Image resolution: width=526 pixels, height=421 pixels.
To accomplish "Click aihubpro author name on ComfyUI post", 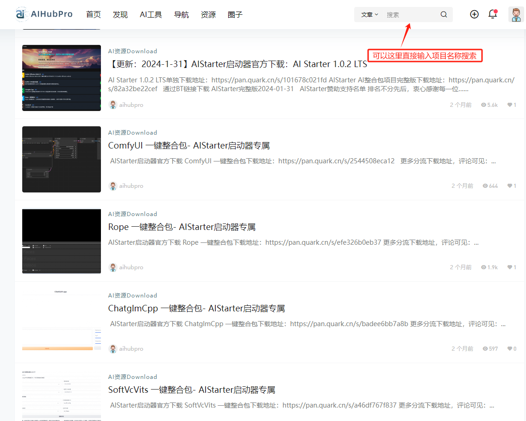I will [x=131, y=186].
